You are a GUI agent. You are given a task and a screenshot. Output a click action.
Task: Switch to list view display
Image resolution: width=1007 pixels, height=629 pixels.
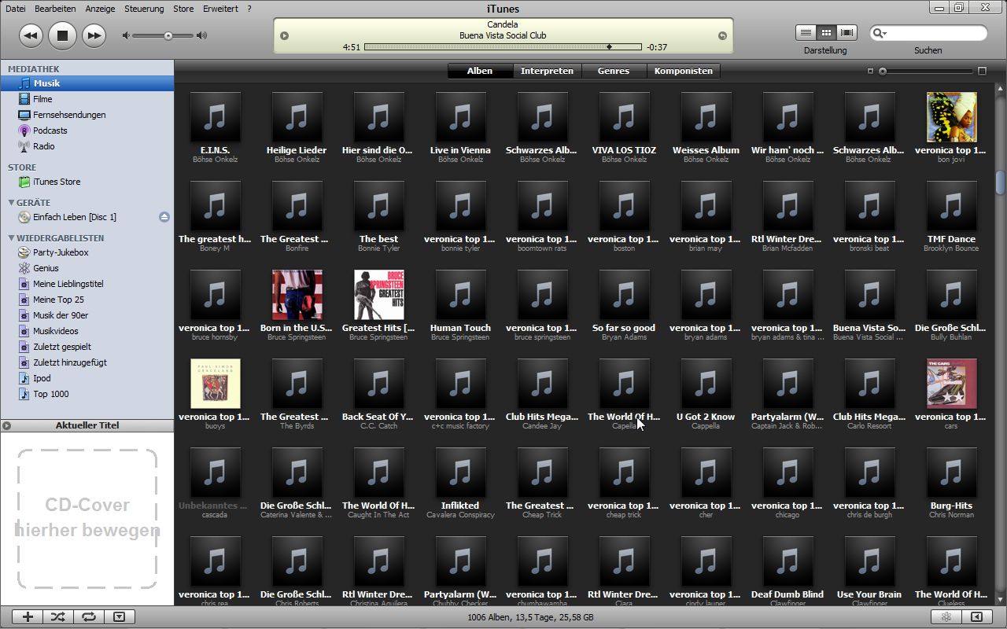(x=806, y=33)
